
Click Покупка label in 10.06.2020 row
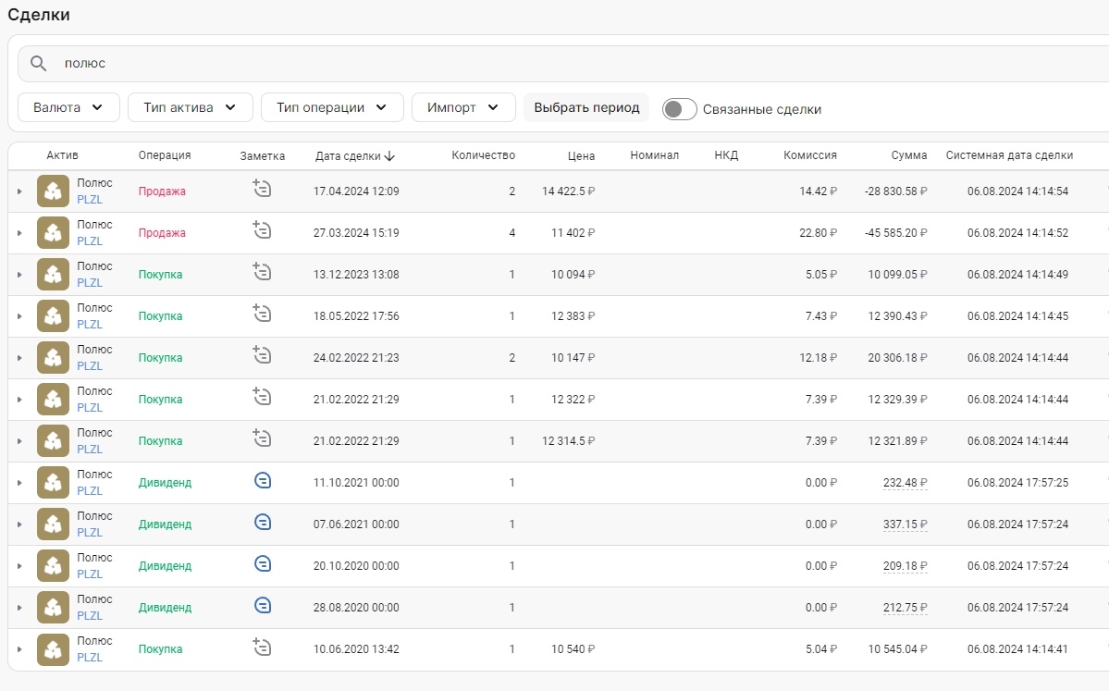click(x=160, y=649)
